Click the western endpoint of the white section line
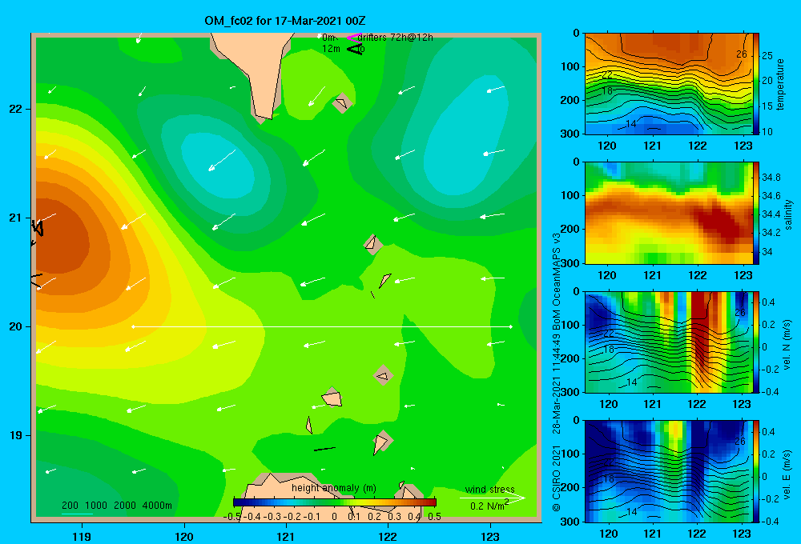Viewport: 801px width, 544px height. tap(133, 326)
